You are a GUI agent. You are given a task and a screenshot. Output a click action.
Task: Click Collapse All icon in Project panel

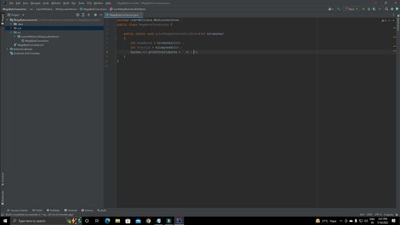click(x=89, y=15)
